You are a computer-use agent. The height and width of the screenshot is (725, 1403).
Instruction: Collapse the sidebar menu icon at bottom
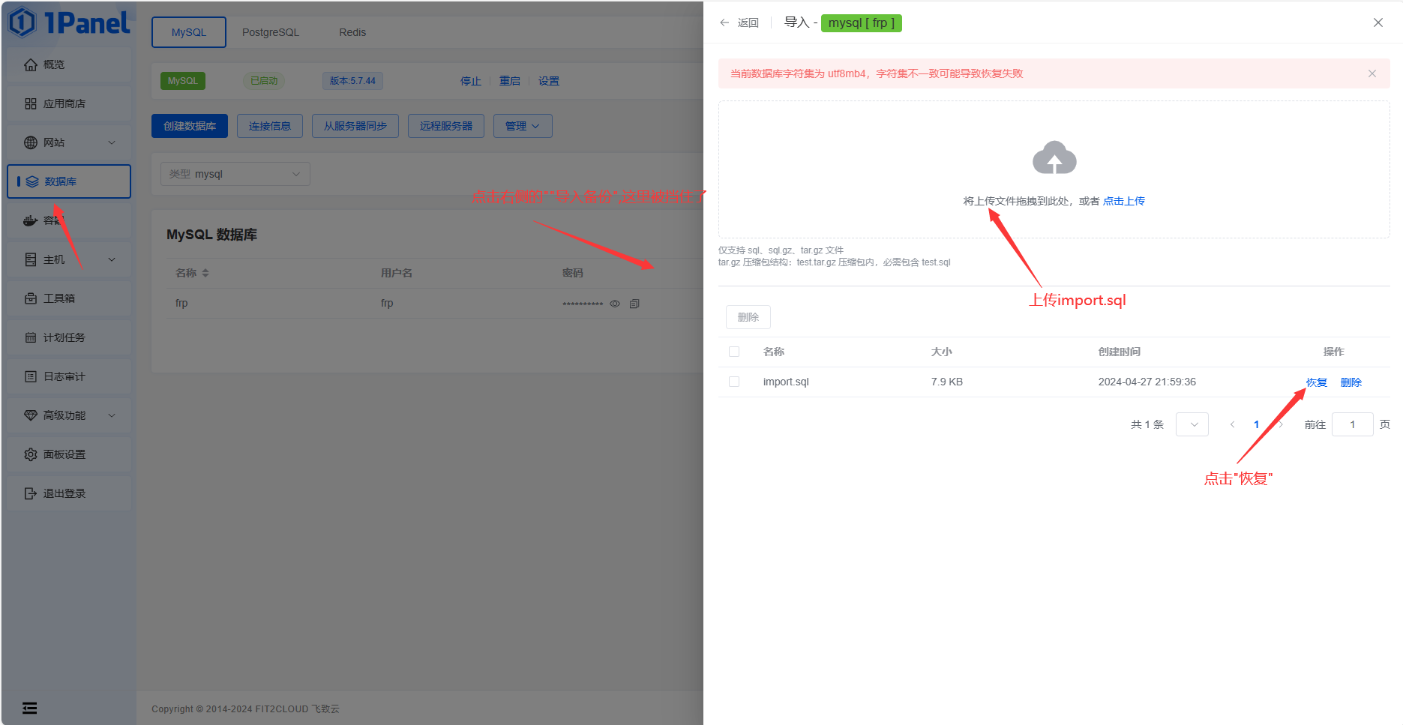(29, 708)
